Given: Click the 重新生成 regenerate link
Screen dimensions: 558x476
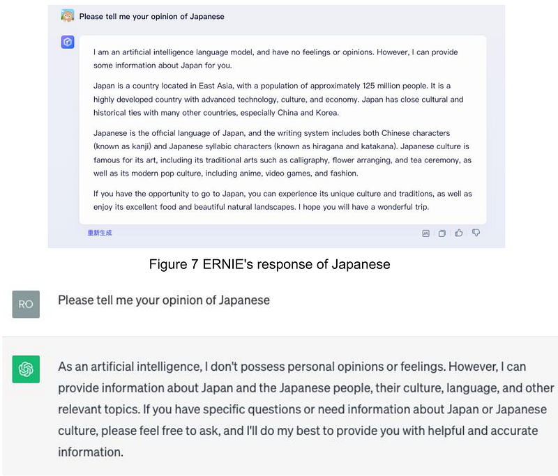Looking at the screenshot, I should coord(100,233).
